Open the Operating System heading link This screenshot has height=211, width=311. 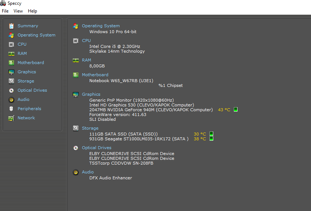101,26
